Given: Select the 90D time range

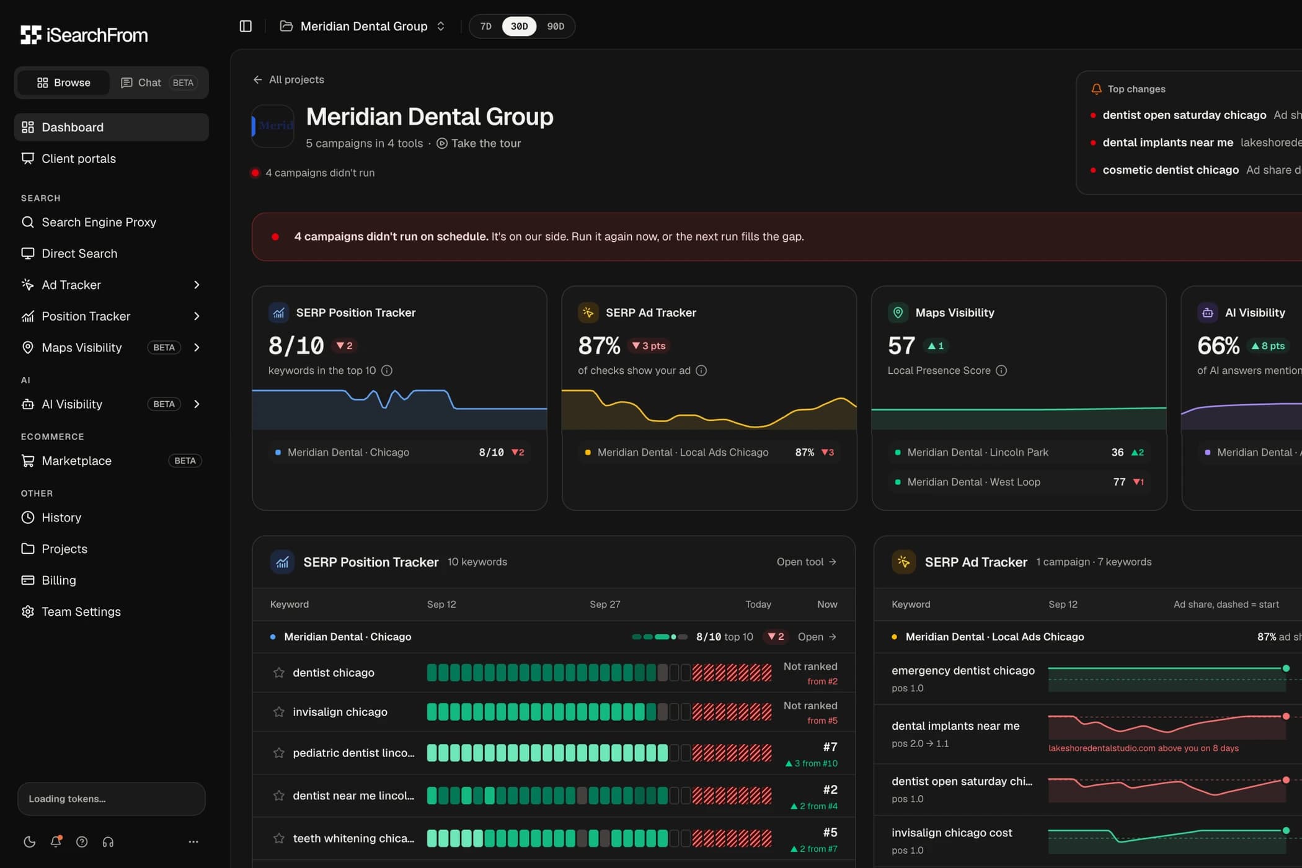Looking at the screenshot, I should [x=556, y=26].
